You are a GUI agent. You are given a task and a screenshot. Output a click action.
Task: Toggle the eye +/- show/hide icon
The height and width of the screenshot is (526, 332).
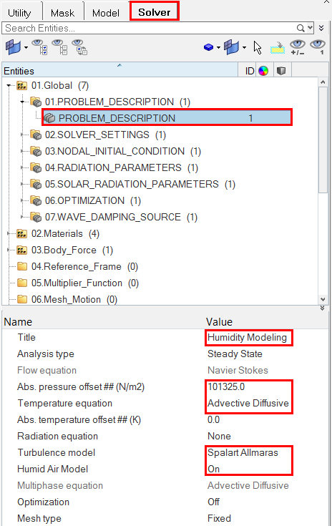[298, 47]
